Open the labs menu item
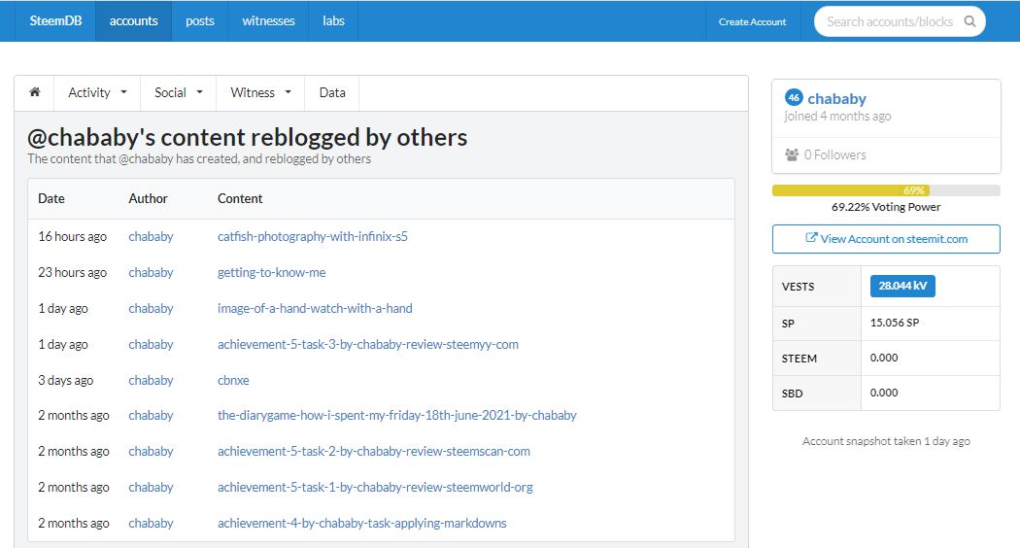The height and width of the screenshot is (548, 1020). pyautogui.click(x=333, y=20)
